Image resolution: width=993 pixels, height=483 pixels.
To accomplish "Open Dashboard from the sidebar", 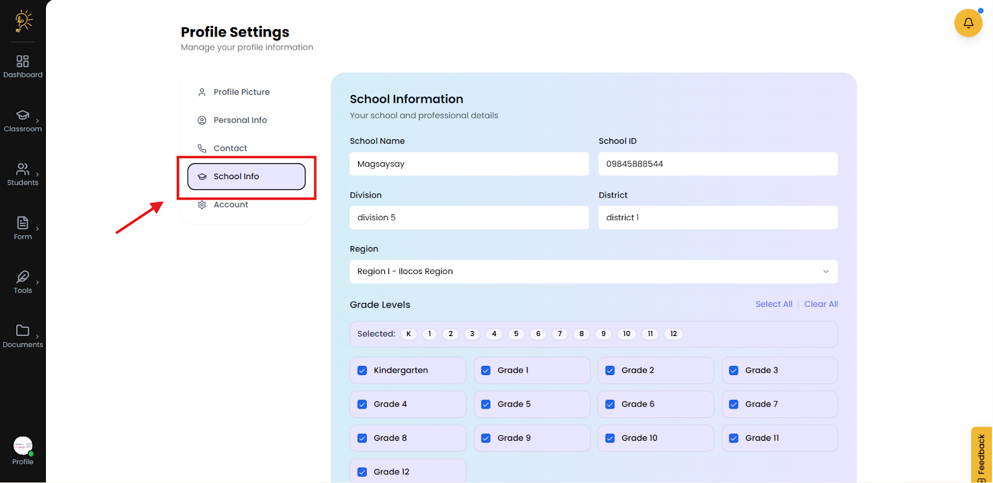I will point(23,66).
